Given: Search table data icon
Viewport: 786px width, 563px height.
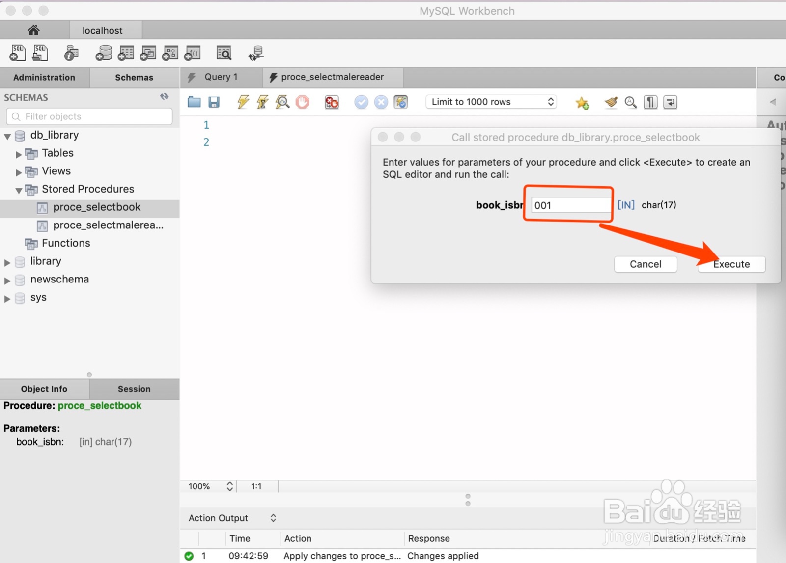Looking at the screenshot, I should [x=224, y=53].
